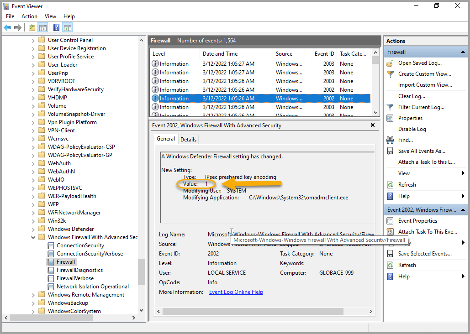Screen dimensions: 470x334
Task: Click the Filter Current Log funnel icon
Action: tap(390, 107)
